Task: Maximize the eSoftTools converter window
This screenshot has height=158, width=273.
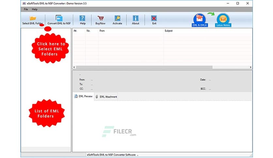Action: 238,3
